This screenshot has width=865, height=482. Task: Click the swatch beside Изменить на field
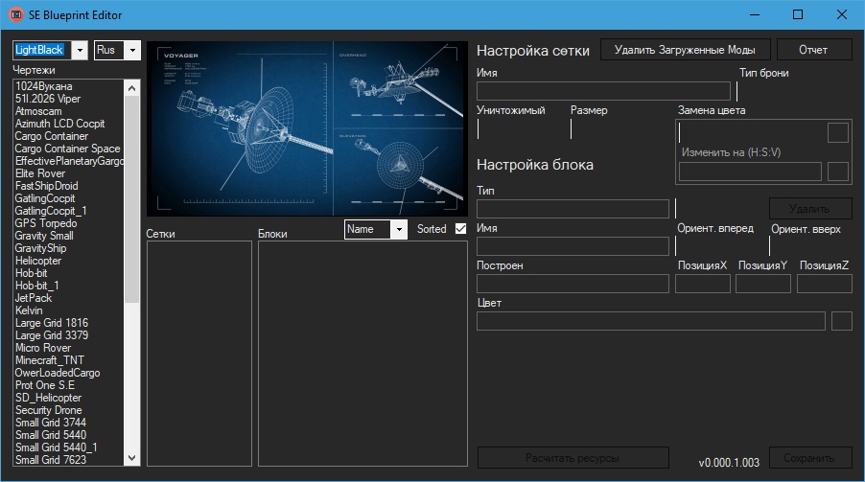click(838, 172)
